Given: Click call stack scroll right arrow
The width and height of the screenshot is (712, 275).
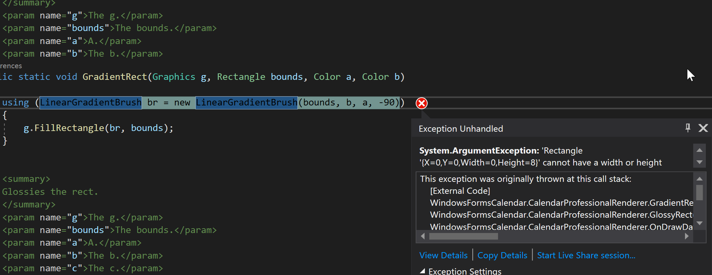Looking at the screenshot, I should [687, 236].
